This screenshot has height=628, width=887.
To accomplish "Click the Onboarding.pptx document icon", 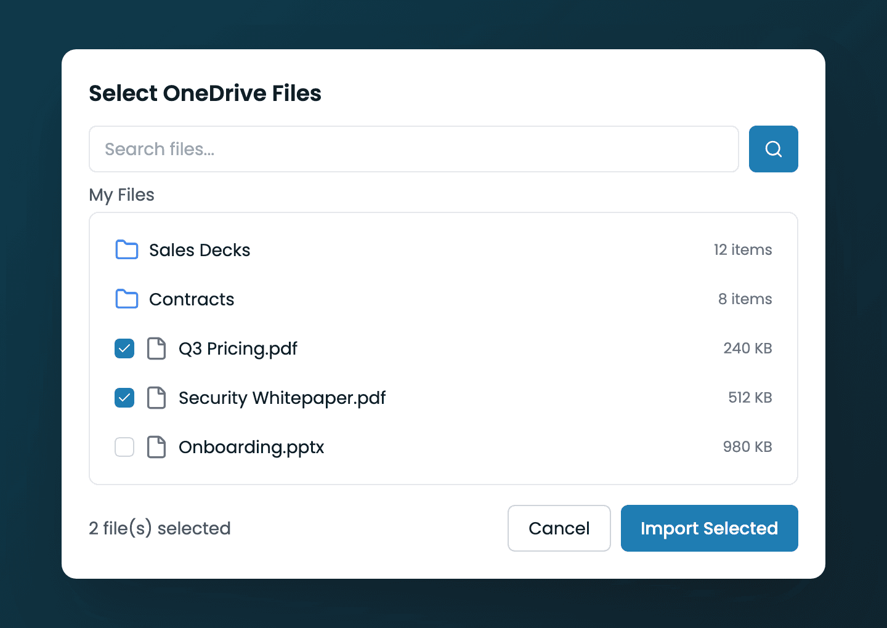I will (156, 447).
